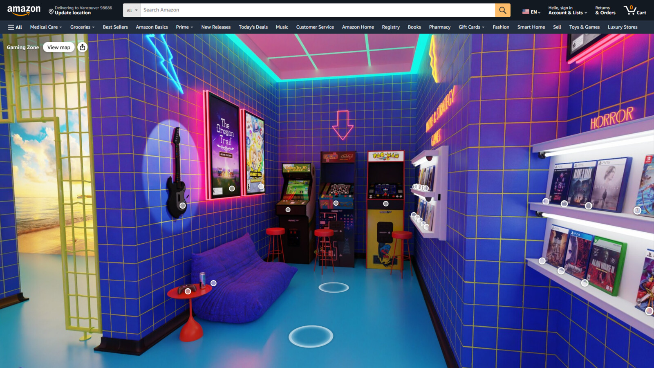The image size is (654, 368).
Task: Click the US flag language icon
Action: (526, 12)
